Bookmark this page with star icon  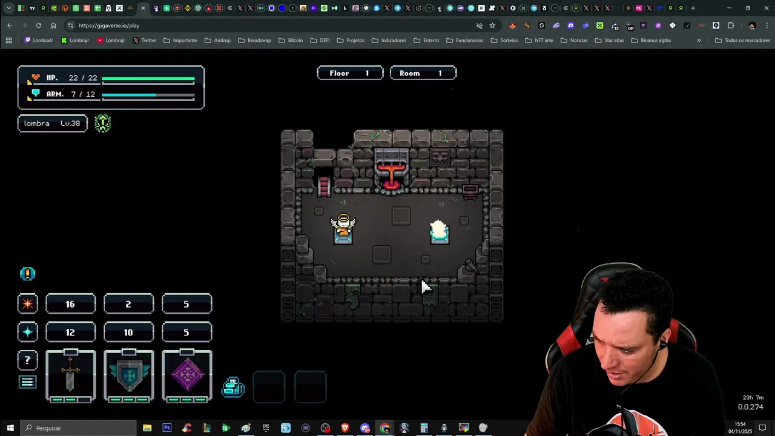pos(492,25)
